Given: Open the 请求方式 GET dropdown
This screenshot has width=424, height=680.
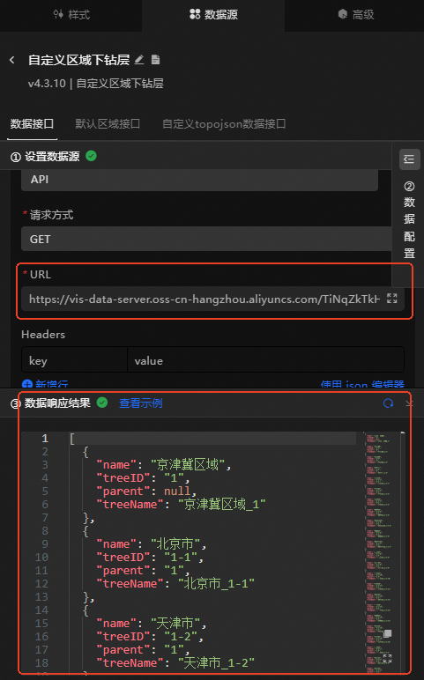Looking at the screenshot, I should tap(206, 239).
